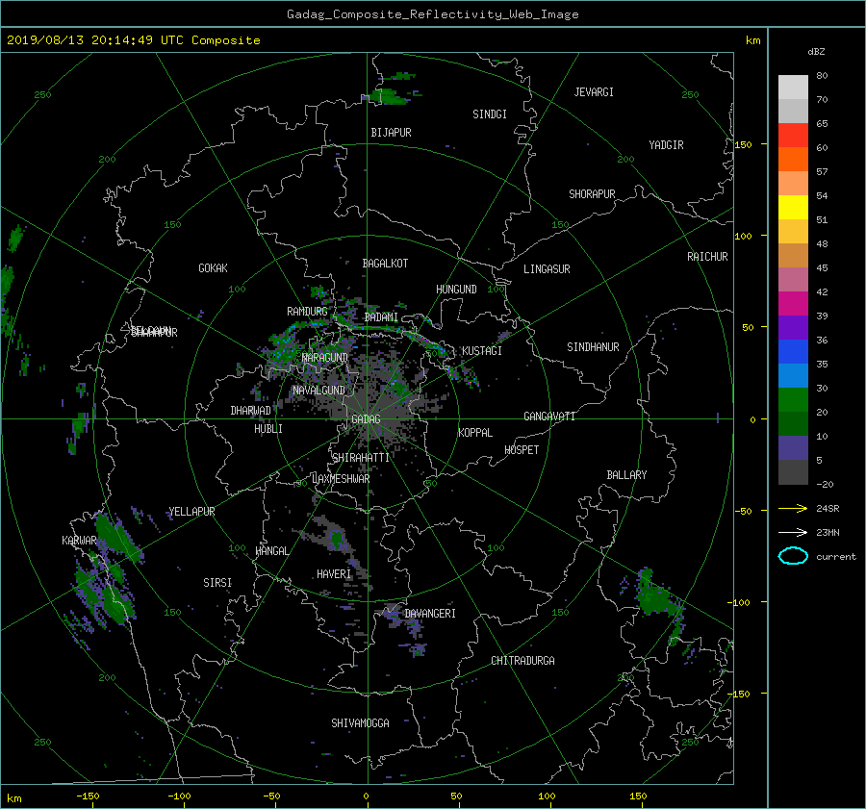The width and height of the screenshot is (866, 809).
Task: Click the HUBLI city label
Action: pyautogui.click(x=267, y=428)
